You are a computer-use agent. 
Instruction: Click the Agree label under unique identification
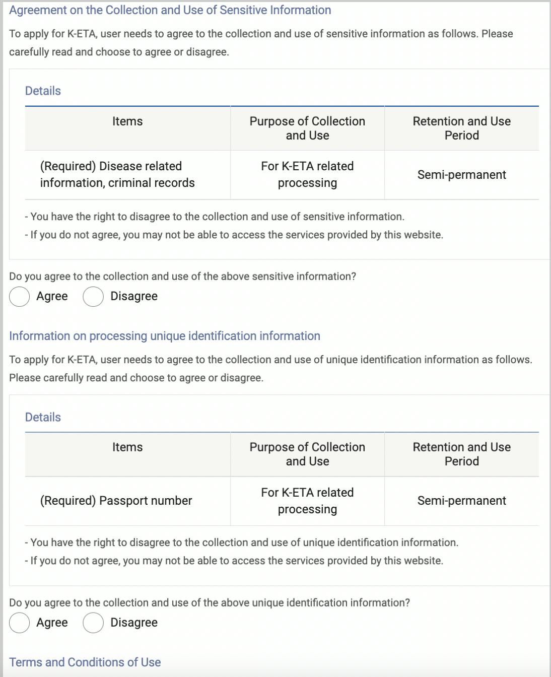52,623
